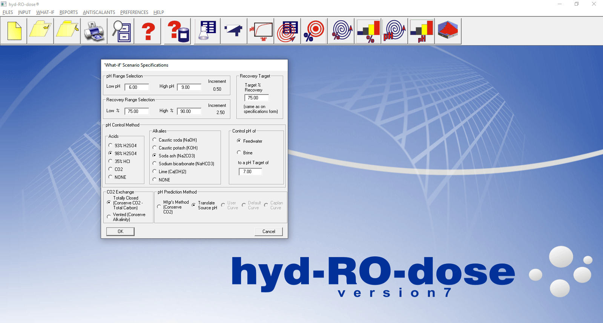The width and height of the screenshot is (603, 323).
Task: Restore down the application window
Action: pyautogui.click(x=577, y=4)
